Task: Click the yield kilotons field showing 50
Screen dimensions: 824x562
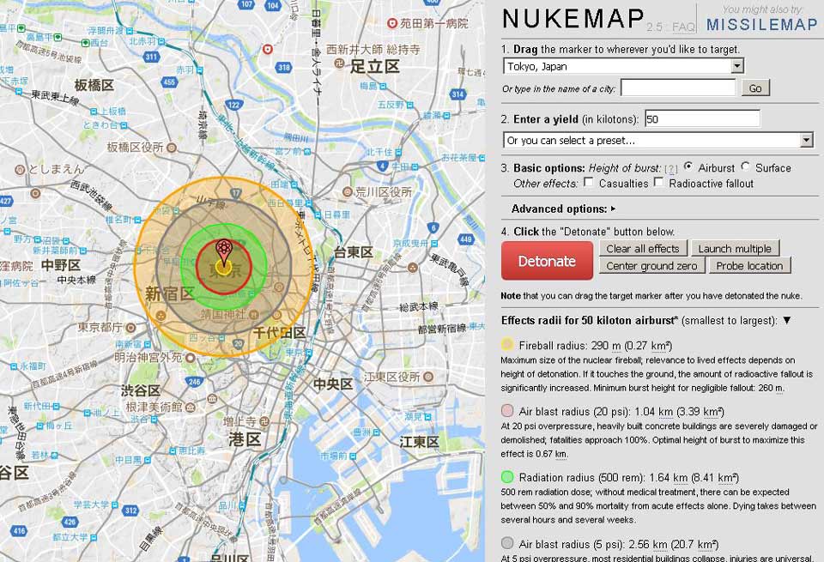Action: pyautogui.click(x=702, y=118)
